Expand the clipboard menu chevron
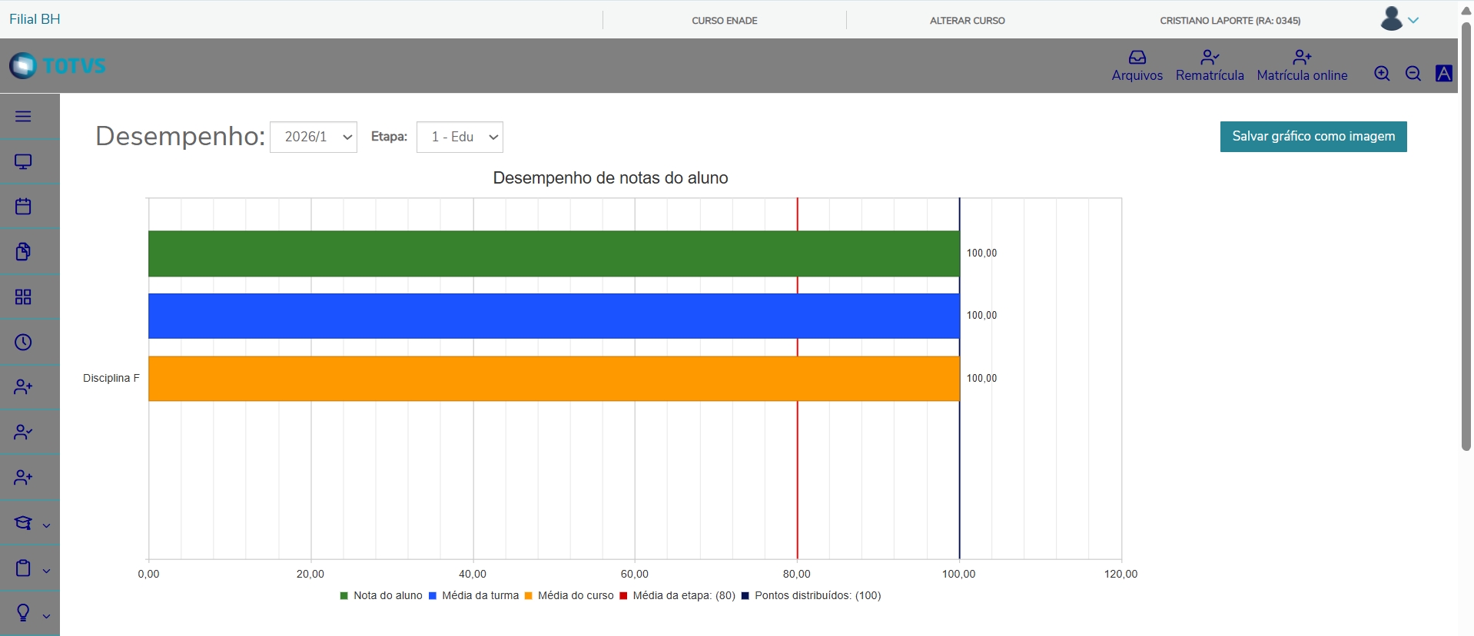 46,571
